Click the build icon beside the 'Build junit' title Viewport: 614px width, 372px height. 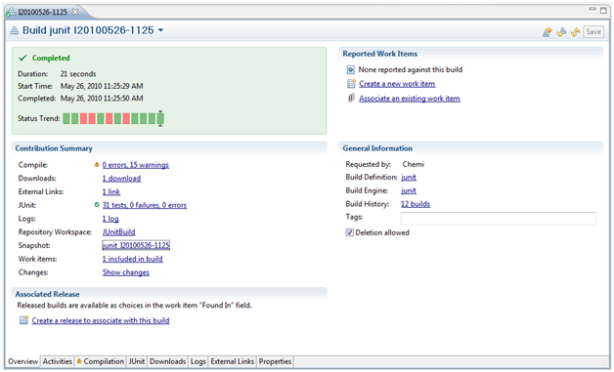pyautogui.click(x=14, y=30)
